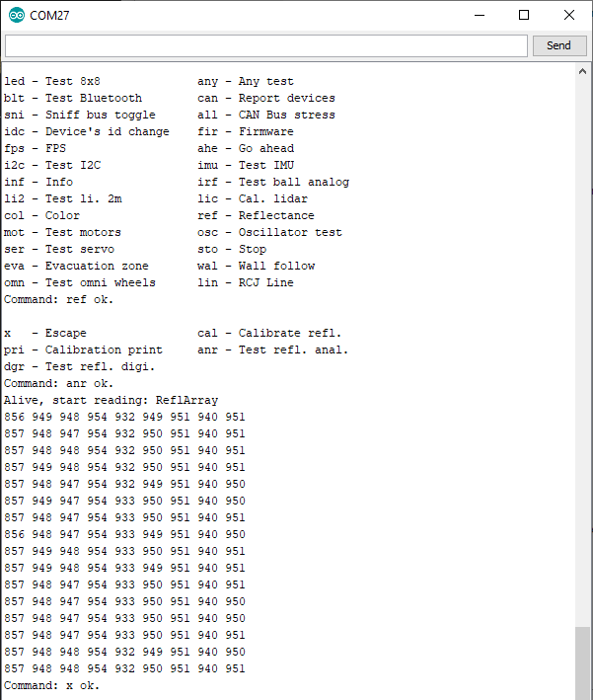The height and width of the screenshot is (700, 593).
Task: Click the 'Command: anr ok.' output line
Action: pos(58,383)
